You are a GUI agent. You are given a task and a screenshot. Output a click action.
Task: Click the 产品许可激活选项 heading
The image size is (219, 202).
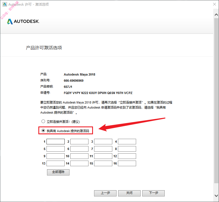(44, 48)
